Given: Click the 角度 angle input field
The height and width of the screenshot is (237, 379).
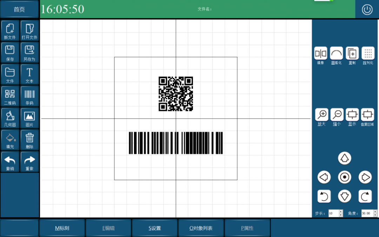Looking at the screenshot, I should (367, 213).
